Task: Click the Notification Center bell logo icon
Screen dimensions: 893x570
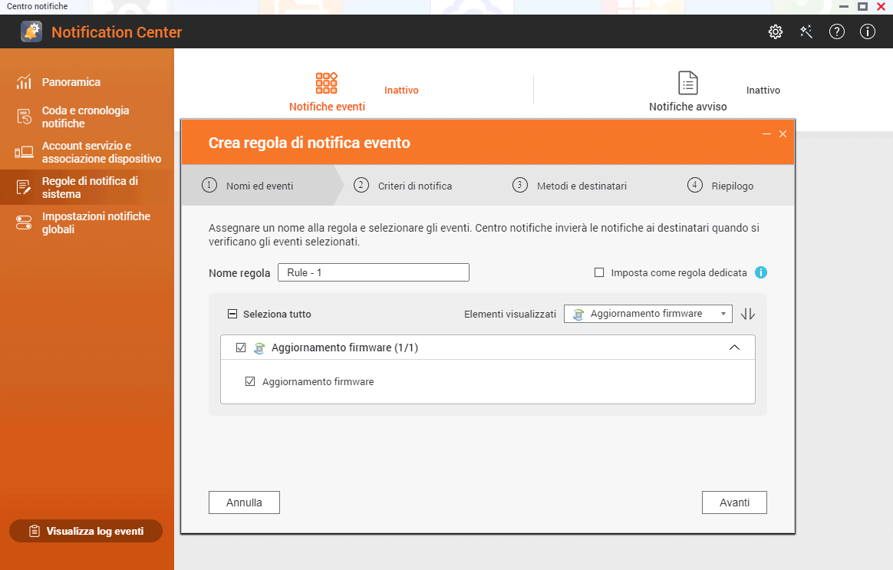Action: (31, 31)
